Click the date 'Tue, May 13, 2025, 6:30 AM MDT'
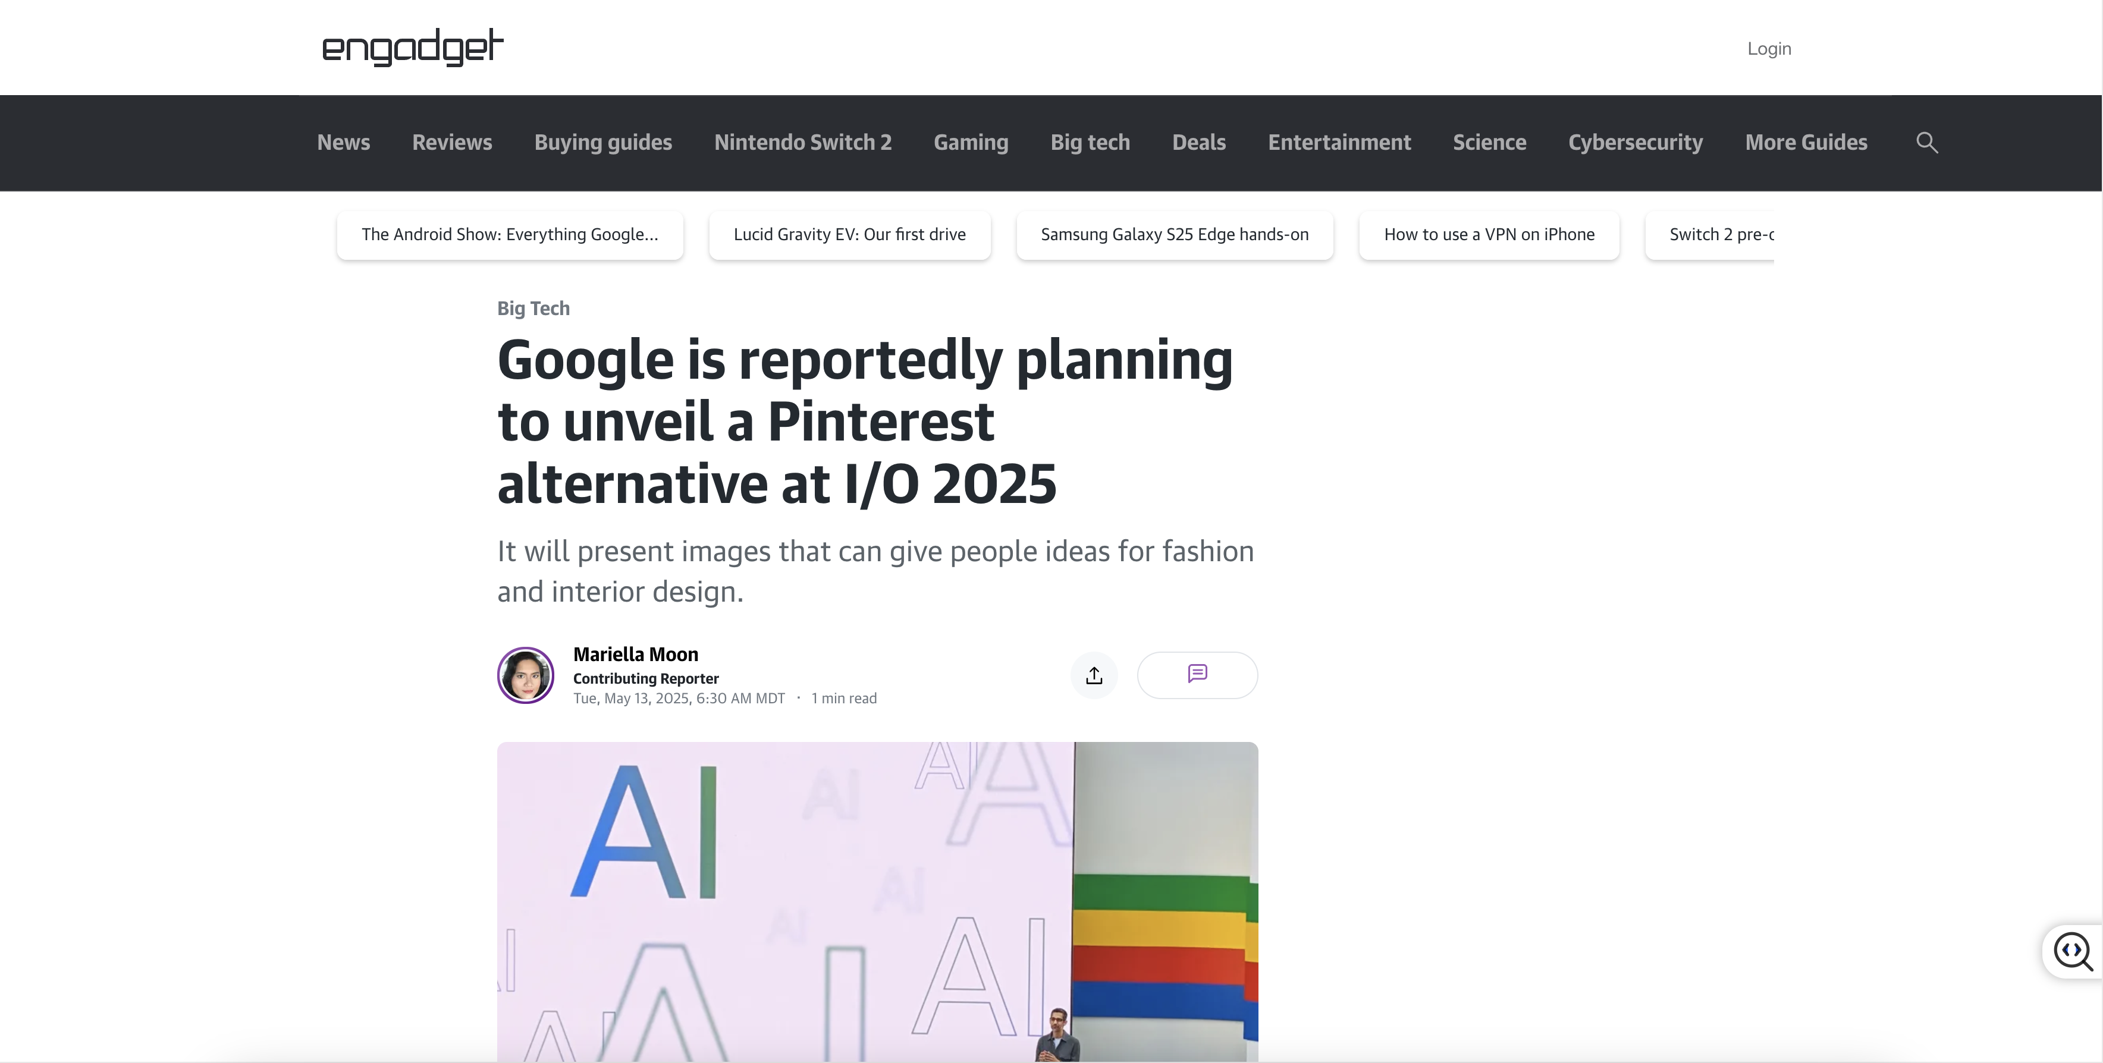 click(x=679, y=699)
